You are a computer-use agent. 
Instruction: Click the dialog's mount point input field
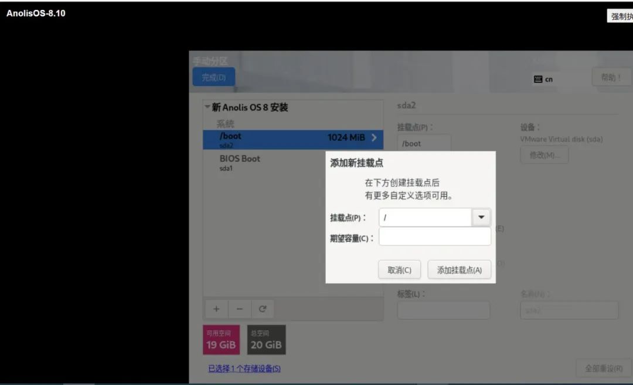[x=425, y=217]
